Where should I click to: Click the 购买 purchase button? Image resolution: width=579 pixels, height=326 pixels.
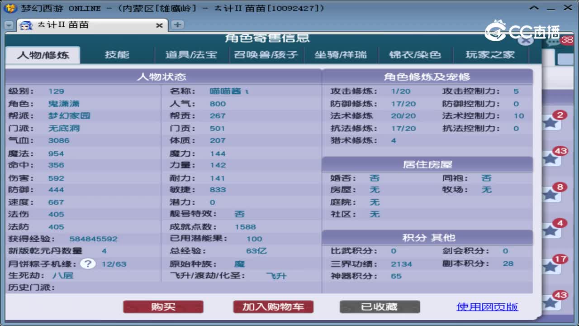pyautogui.click(x=163, y=307)
